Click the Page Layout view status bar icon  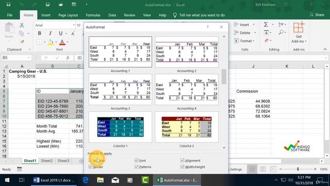262,169
